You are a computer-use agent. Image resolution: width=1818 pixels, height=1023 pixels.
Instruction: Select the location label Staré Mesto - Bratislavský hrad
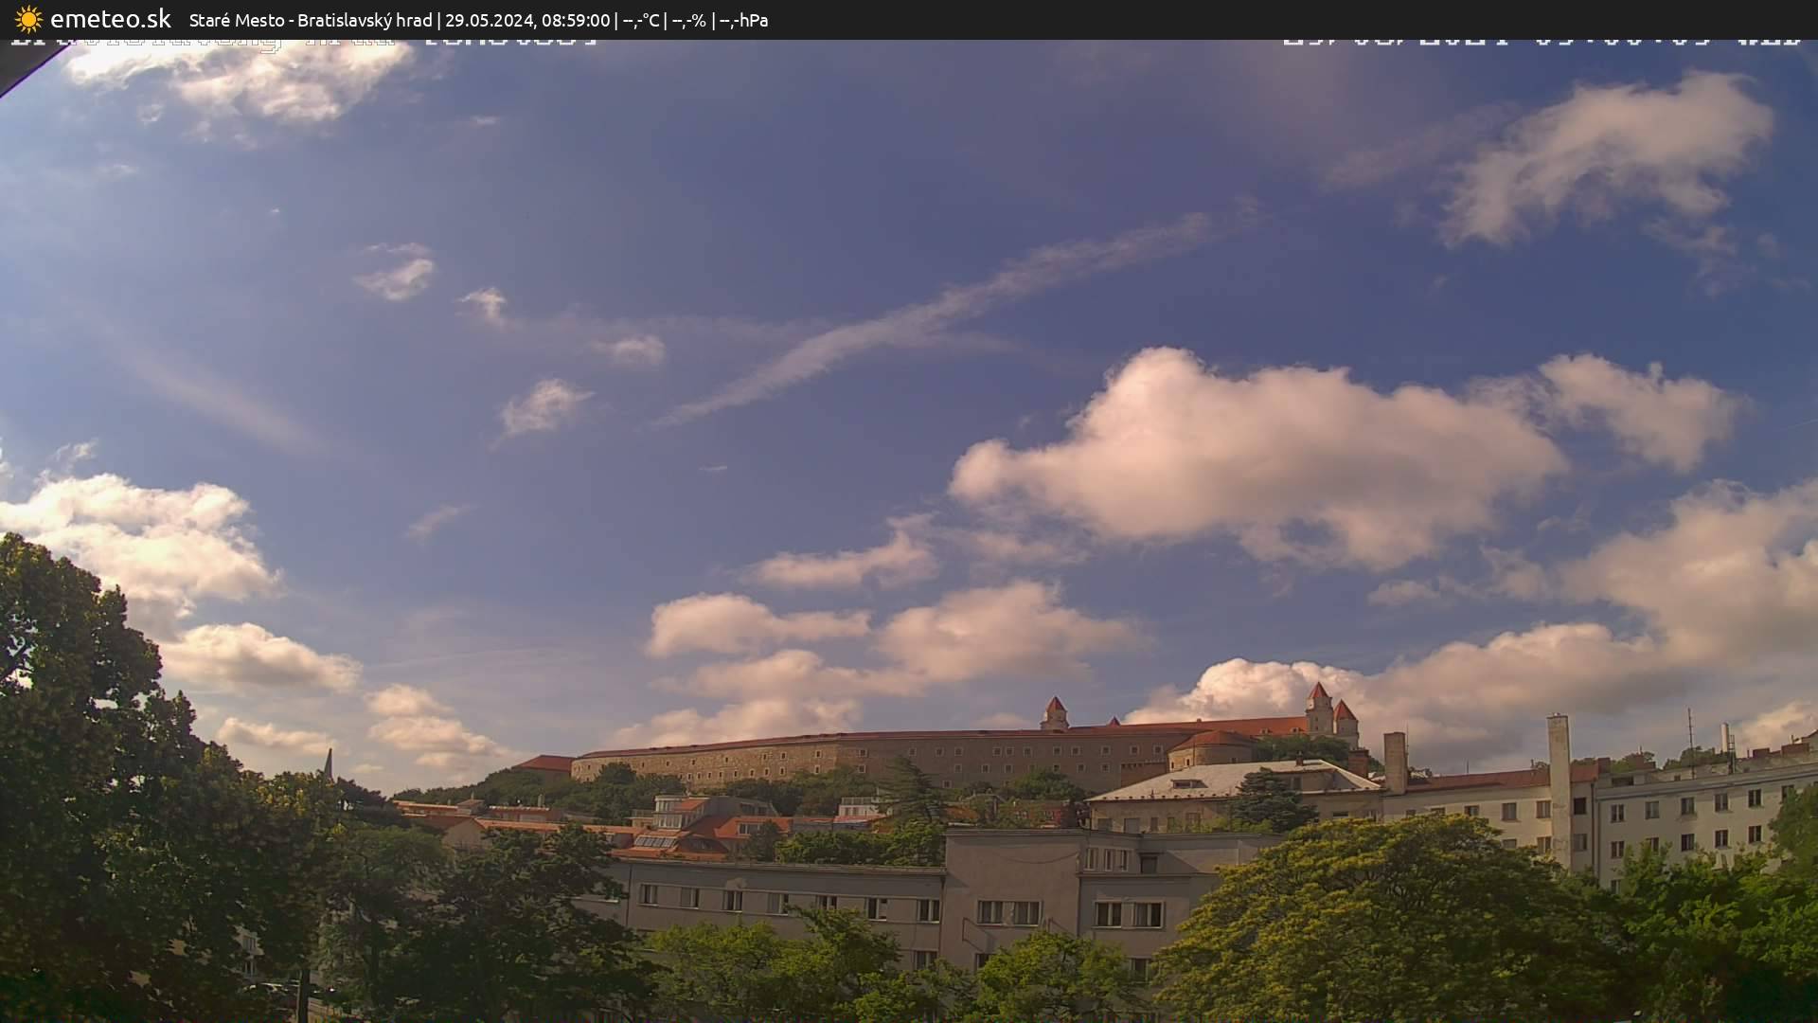coord(308,19)
